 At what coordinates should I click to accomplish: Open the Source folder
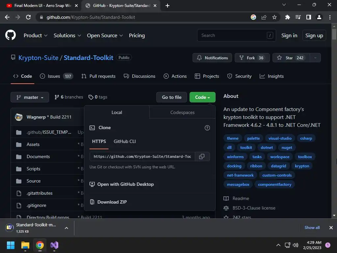pos(34,181)
